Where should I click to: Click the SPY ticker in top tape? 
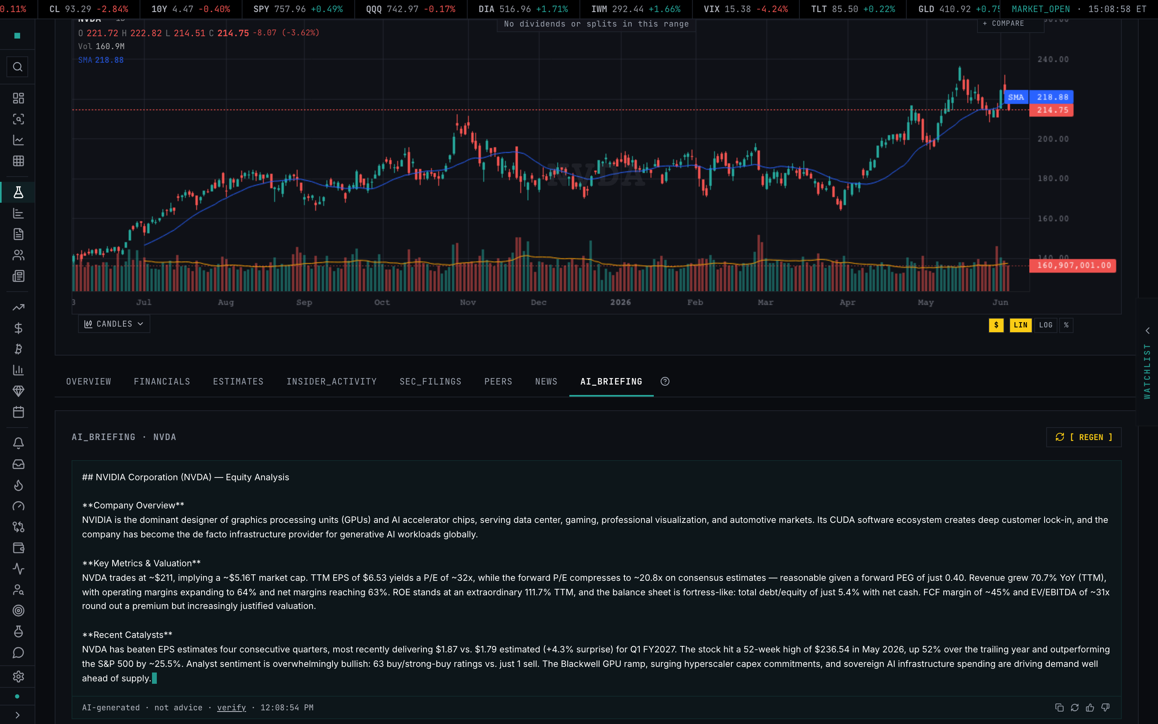click(298, 9)
